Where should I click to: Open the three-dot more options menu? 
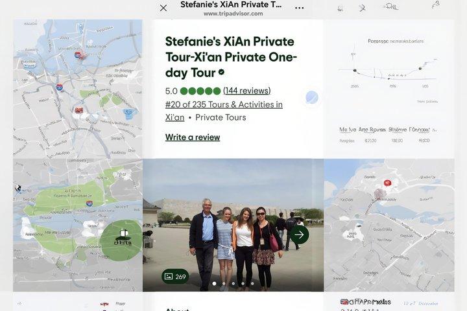click(x=299, y=8)
